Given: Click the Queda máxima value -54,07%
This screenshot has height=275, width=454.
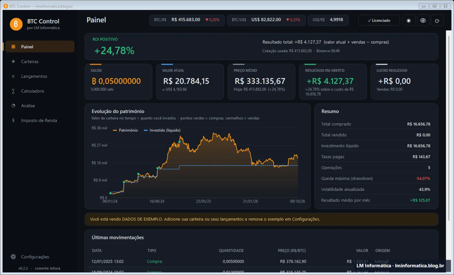Looking at the screenshot, I should 423,178.
